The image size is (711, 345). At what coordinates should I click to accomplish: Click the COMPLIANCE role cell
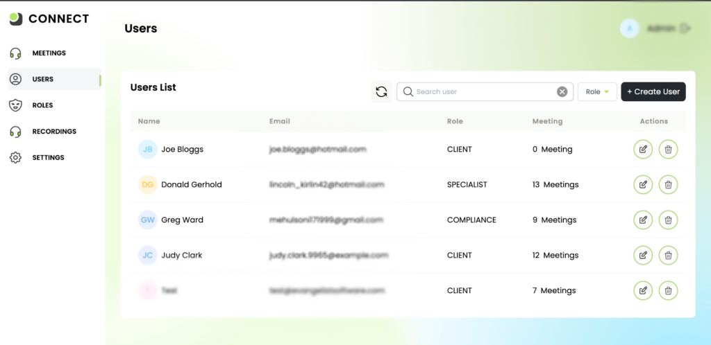pyautogui.click(x=471, y=220)
